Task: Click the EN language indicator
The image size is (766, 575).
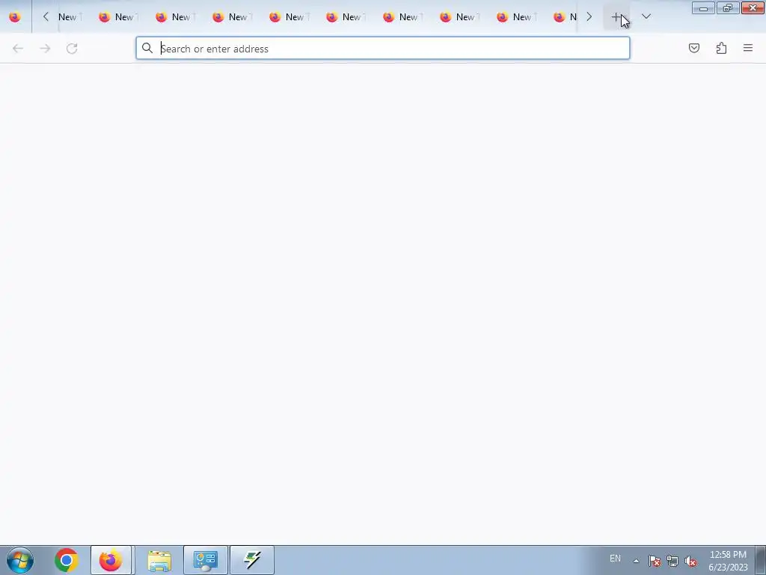Action: [615, 559]
